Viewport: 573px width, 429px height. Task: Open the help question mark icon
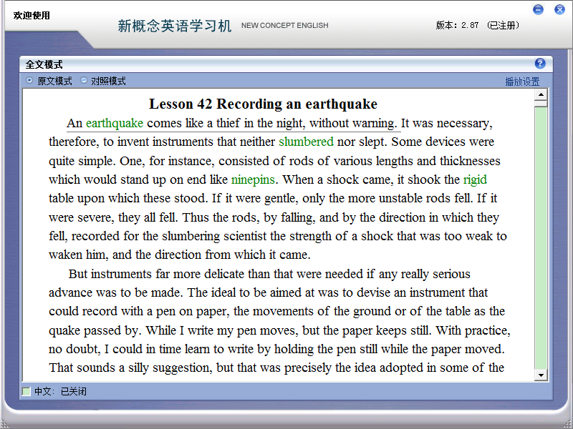click(540, 64)
